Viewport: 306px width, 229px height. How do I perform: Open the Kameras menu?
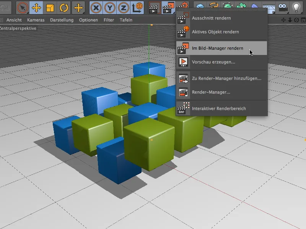[36, 20]
